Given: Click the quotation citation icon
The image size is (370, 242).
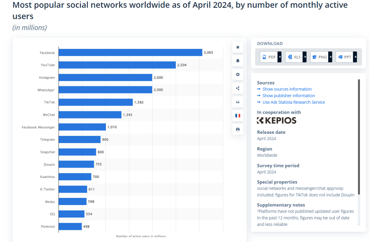Looking at the screenshot, I should (238, 102).
